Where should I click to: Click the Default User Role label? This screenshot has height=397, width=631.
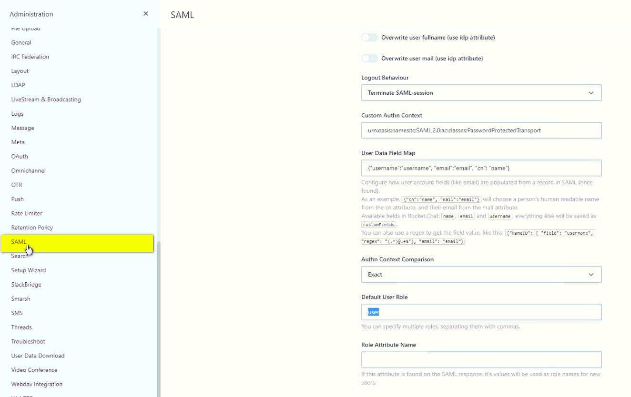pyautogui.click(x=384, y=297)
